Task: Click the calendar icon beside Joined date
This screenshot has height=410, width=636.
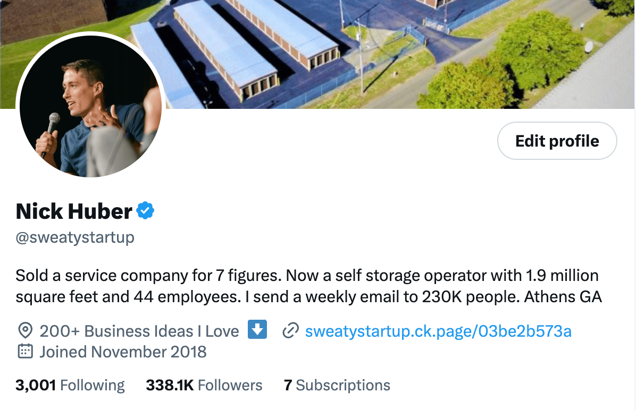Action: (25, 351)
